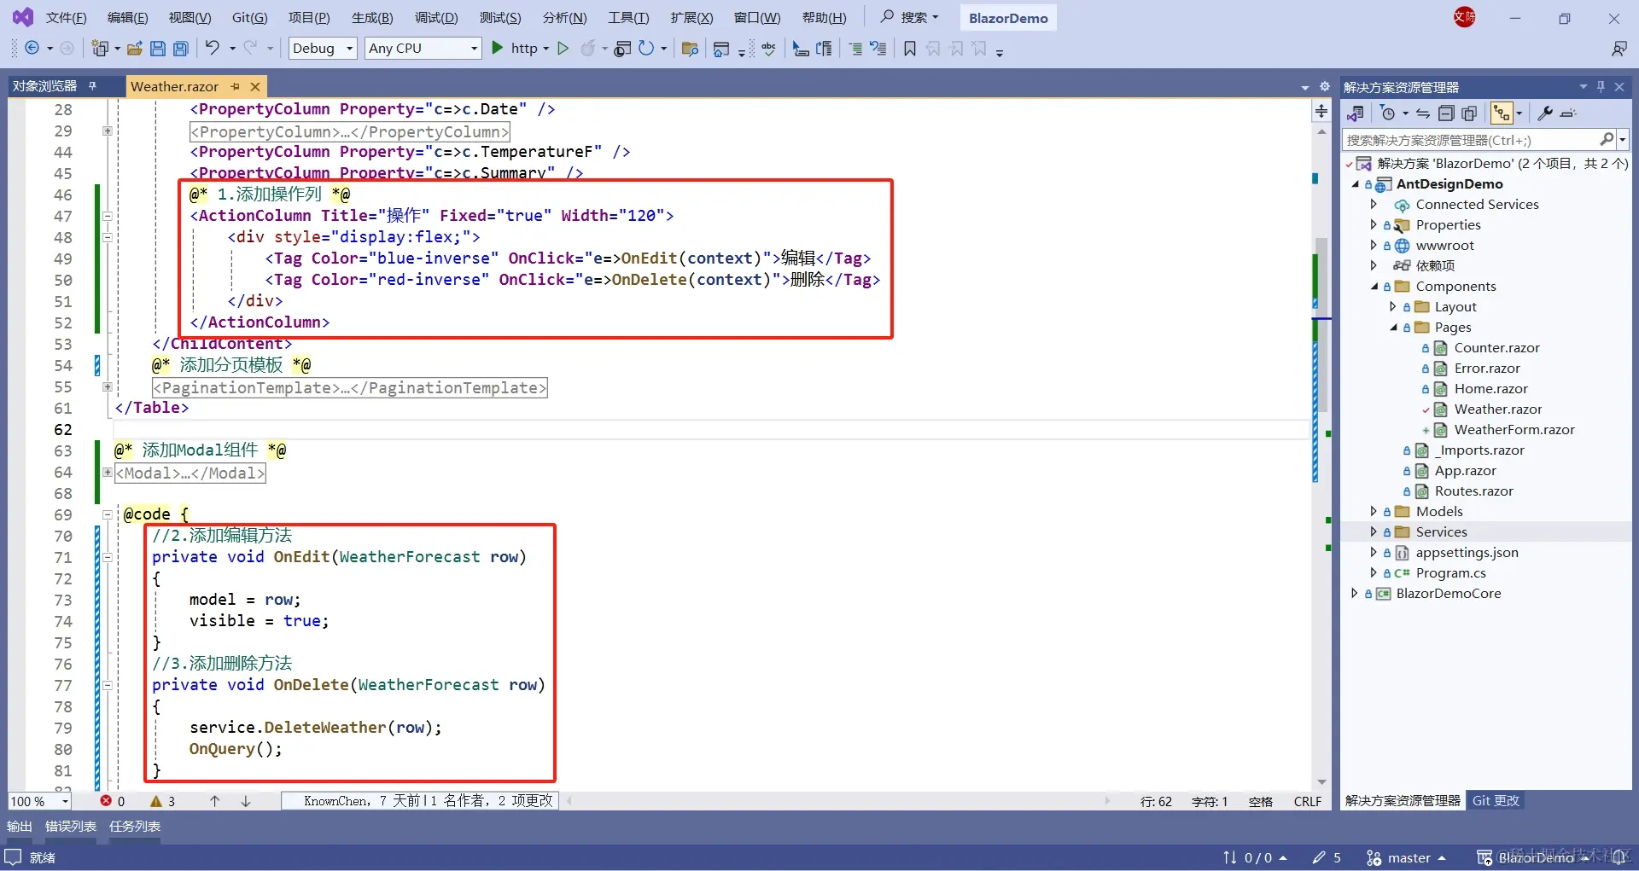Open the http launch profile dropdown arrow
The height and width of the screenshot is (871, 1639).
coord(546,49)
